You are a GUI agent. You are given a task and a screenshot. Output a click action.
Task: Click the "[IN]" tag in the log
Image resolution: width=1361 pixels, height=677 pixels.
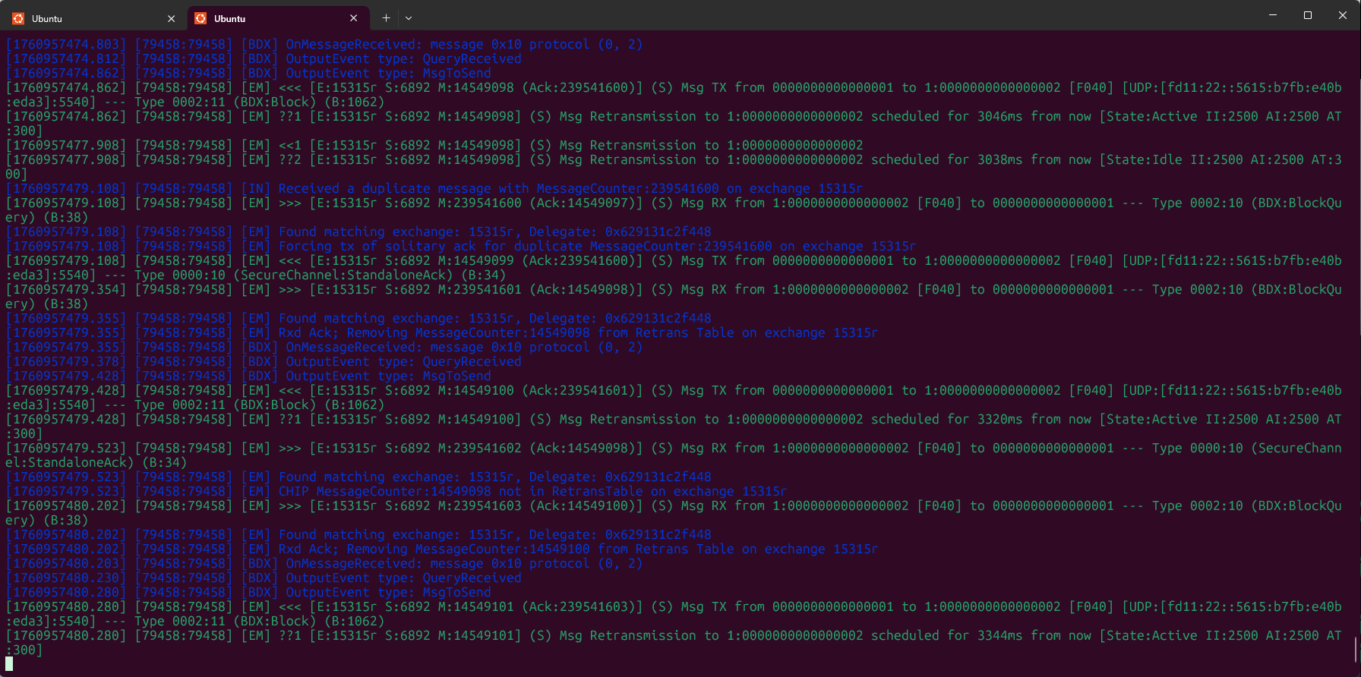click(255, 188)
